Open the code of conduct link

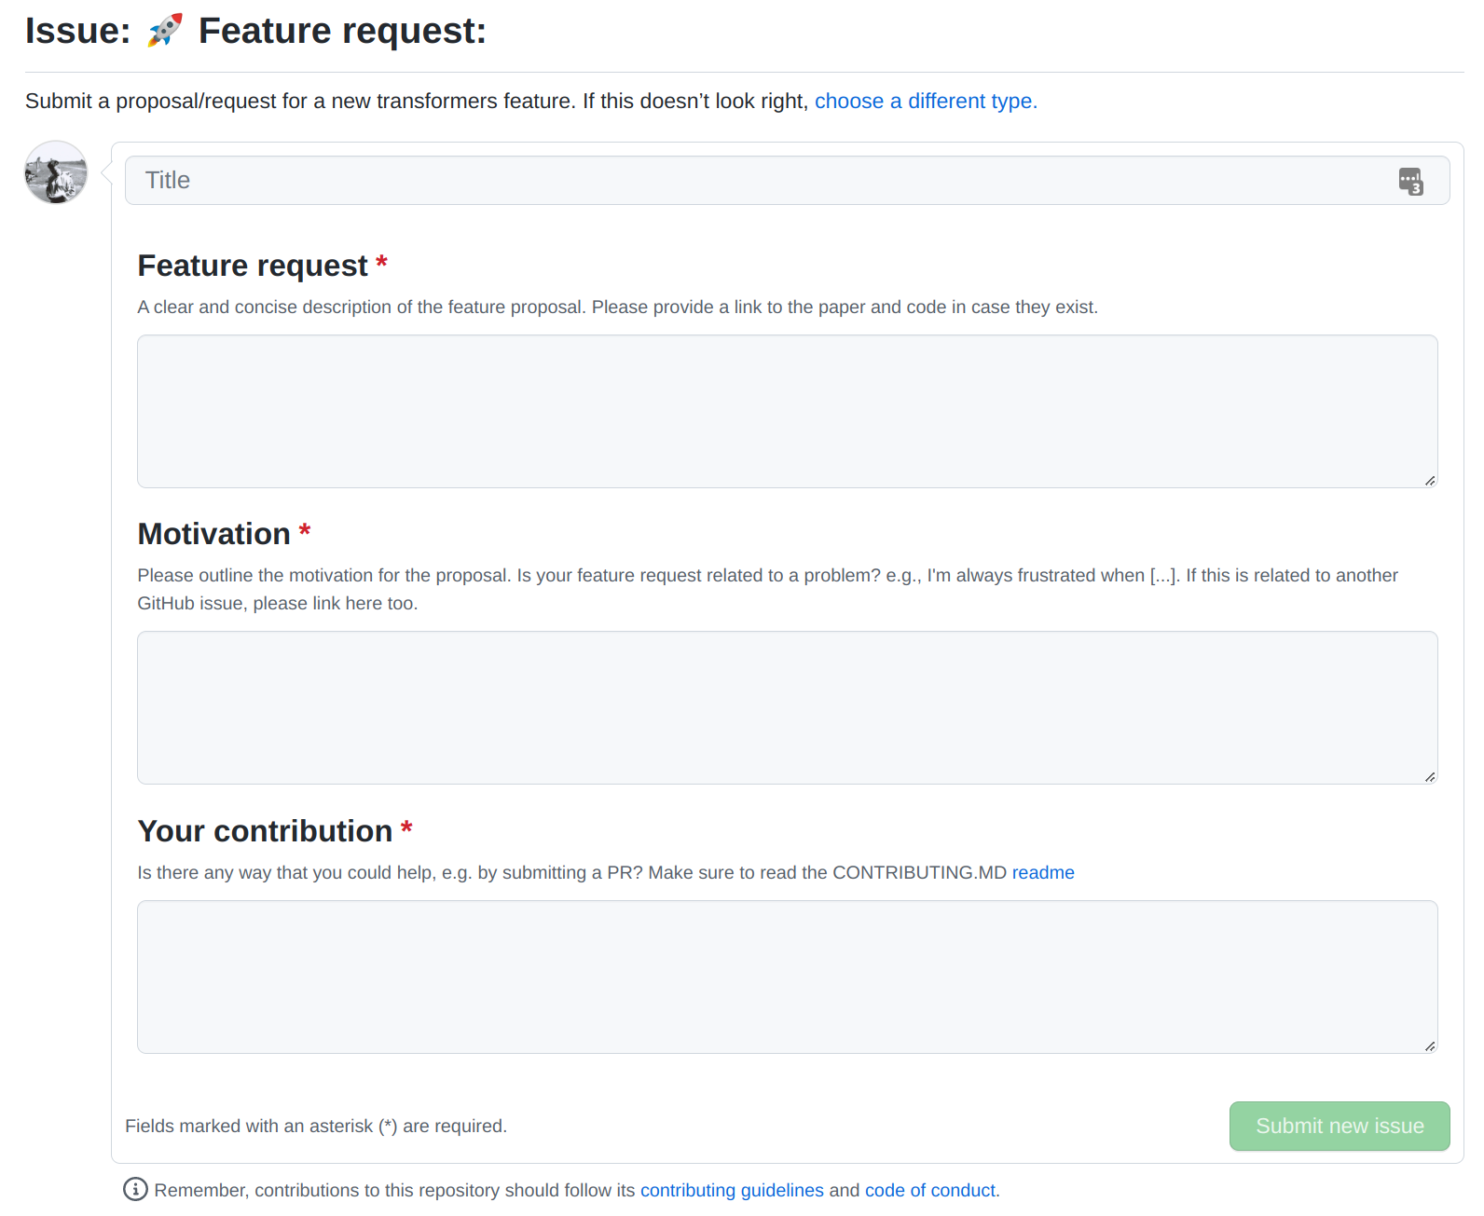coord(929,1190)
